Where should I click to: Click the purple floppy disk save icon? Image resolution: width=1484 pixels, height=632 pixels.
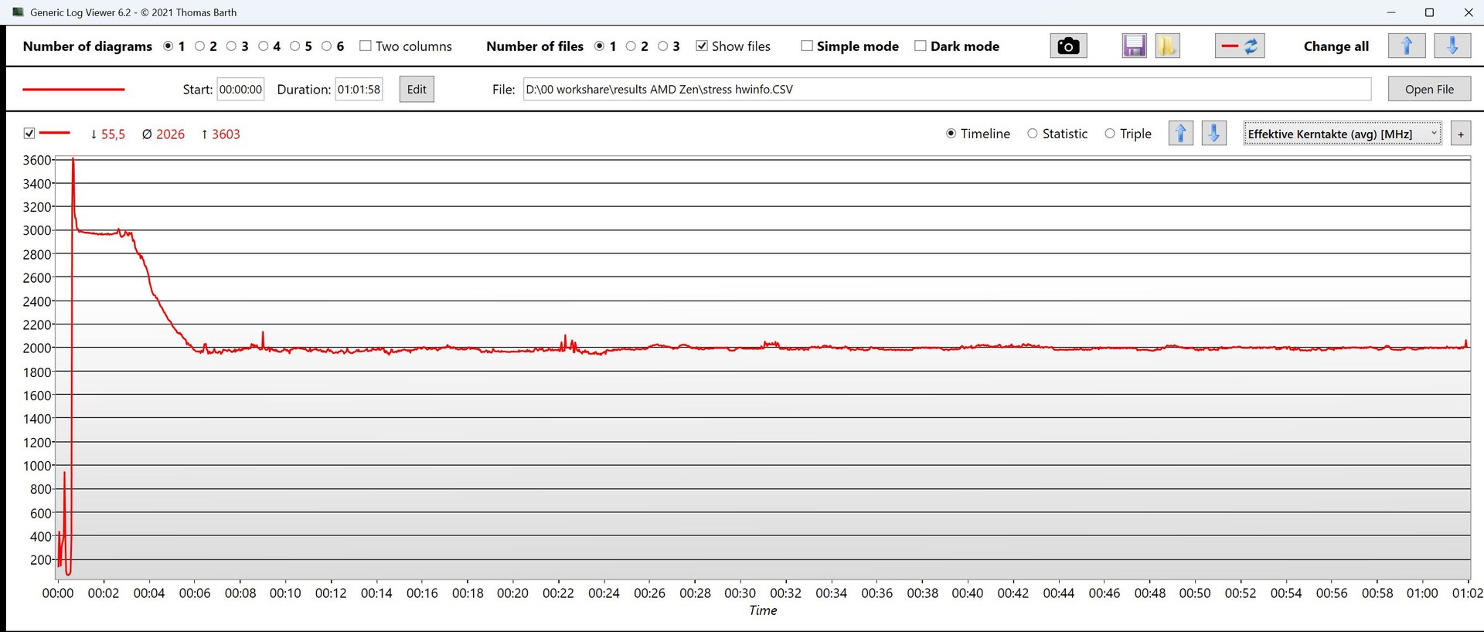point(1133,46)
